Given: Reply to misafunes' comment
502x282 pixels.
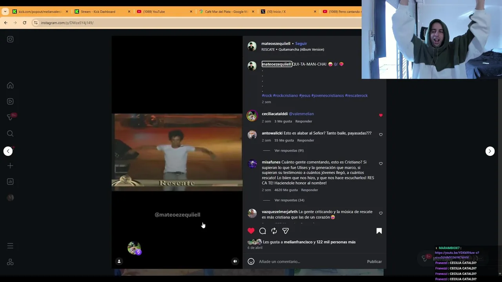Looking at the screenshot, I should click(309, 190).
